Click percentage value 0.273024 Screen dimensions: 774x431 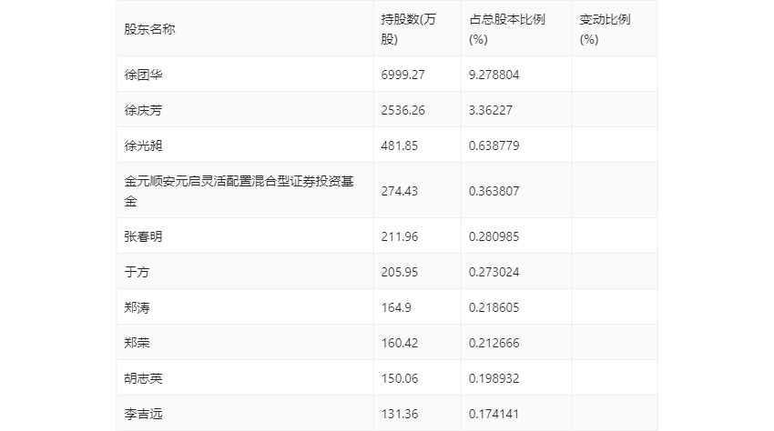[x=494, y=272]
